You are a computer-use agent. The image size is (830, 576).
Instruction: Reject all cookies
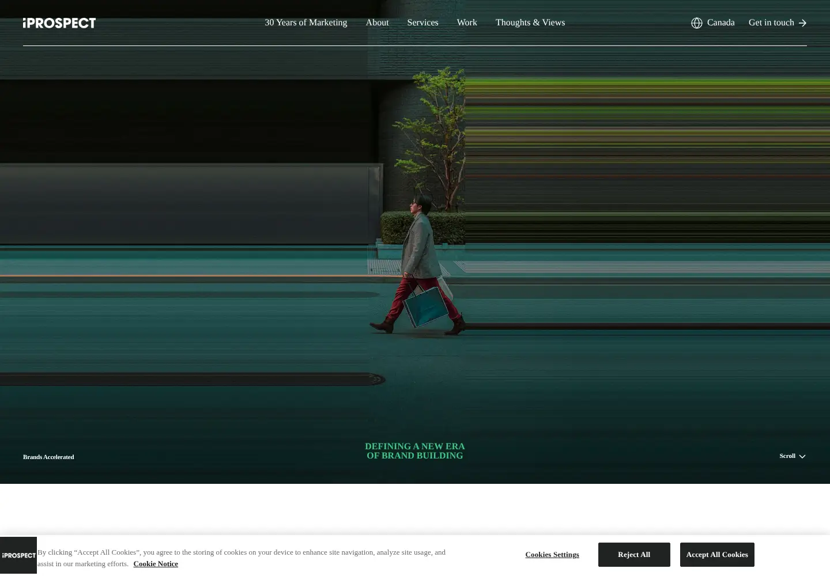[x=634, y=555]
